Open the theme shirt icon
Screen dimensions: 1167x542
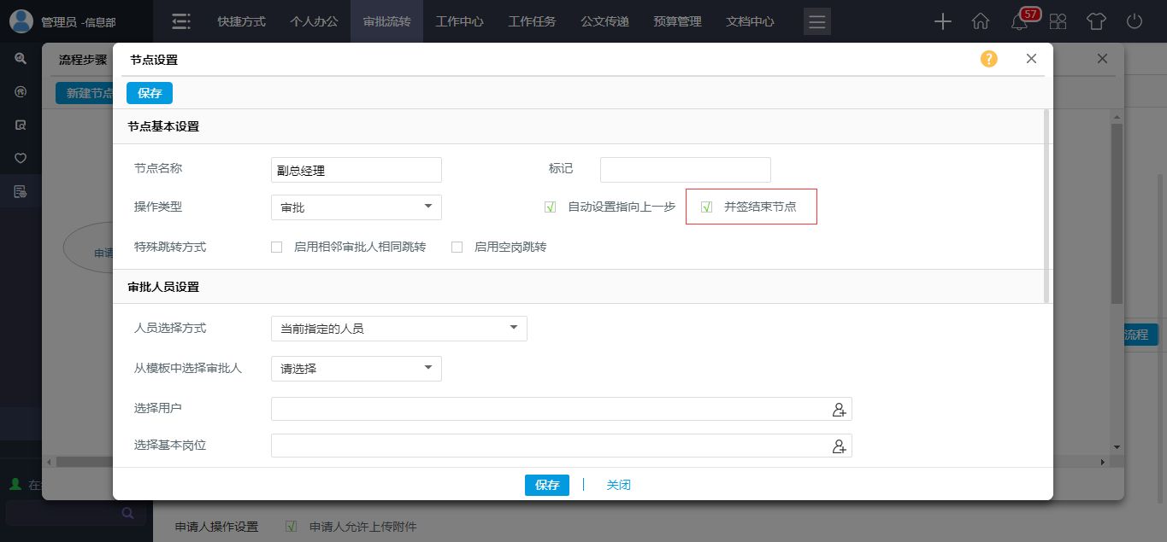click(1096, 22)
